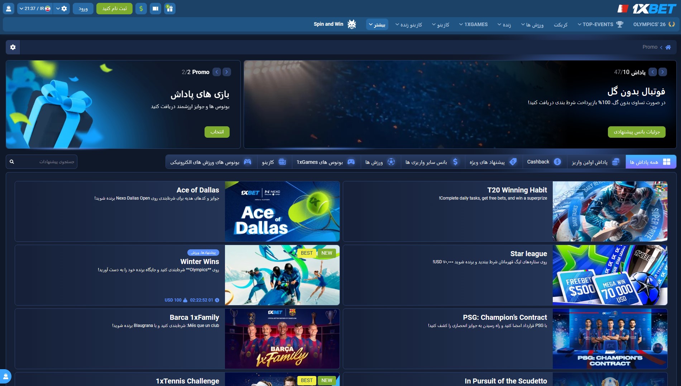Click the dollar deposit icon
681x386 pixels.
tap(141, 9)
